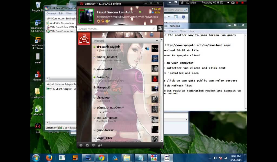This screenshot has height=162, width=277.
Task: Click the volume speaker tray icon
Action: pos(215,158)
